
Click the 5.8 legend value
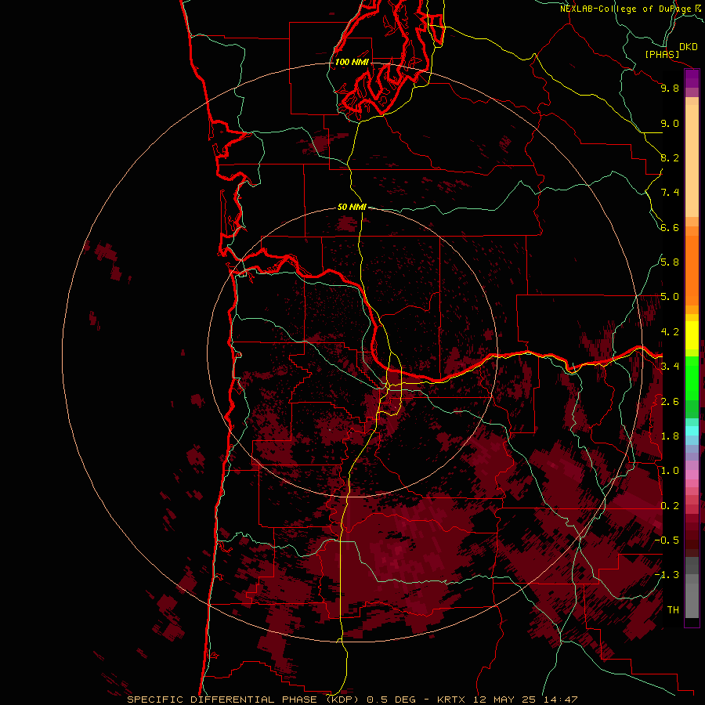(x=670, y=262)
